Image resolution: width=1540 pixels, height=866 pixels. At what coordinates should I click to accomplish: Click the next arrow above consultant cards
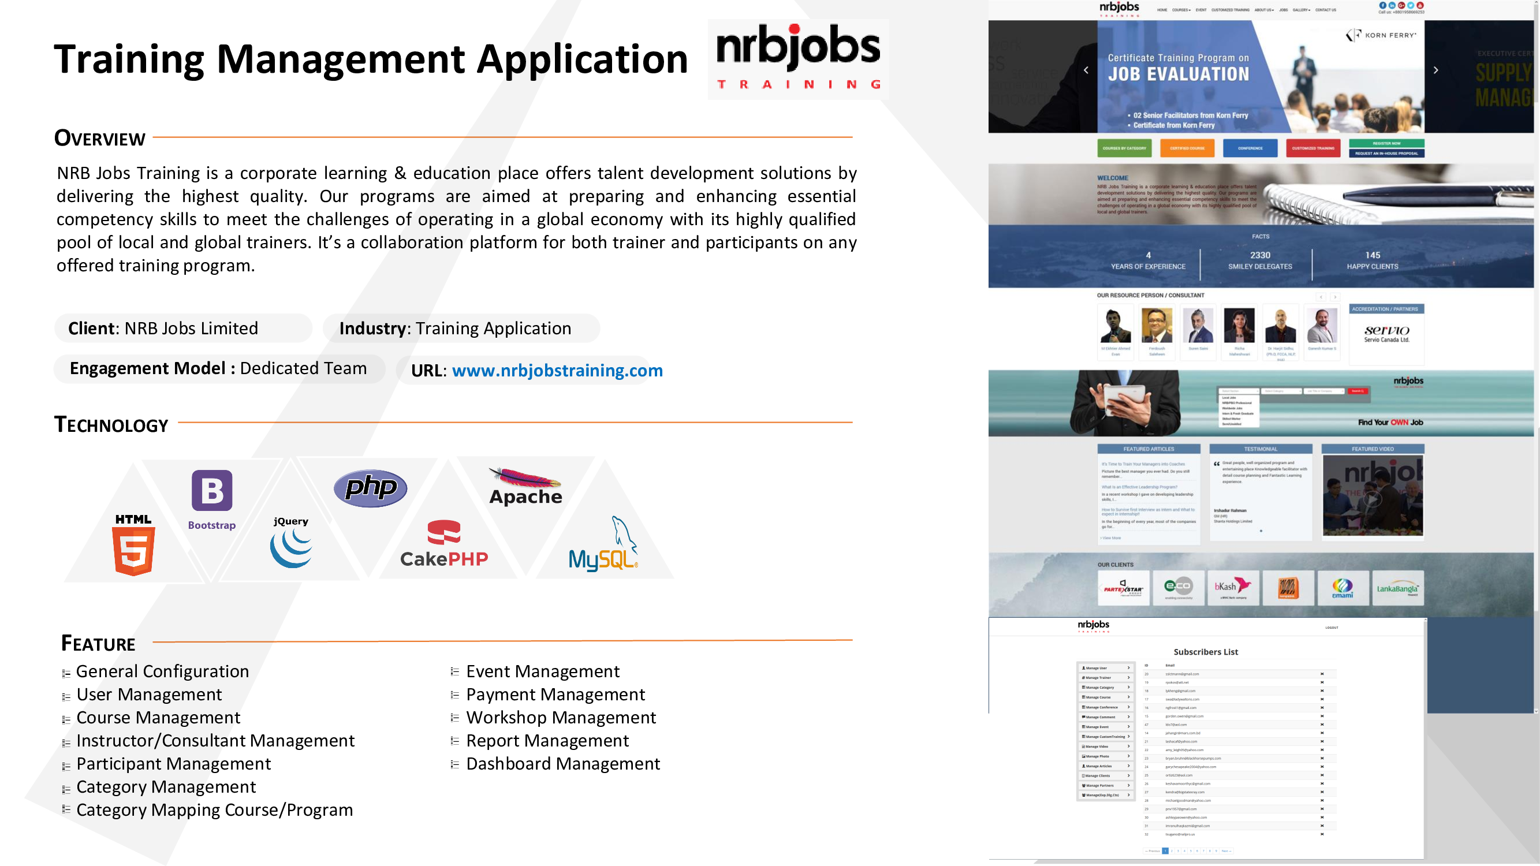1335,297
